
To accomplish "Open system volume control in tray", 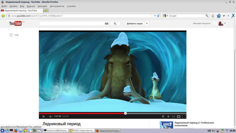I will tap(213, 131).
